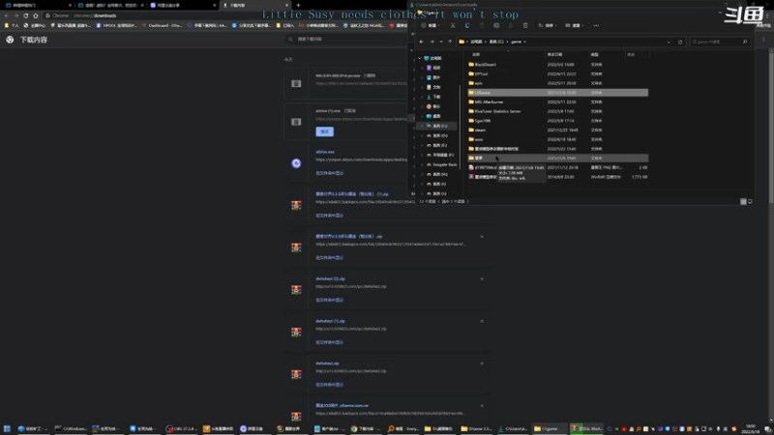Remove the dwhshezi (2).zip download entry
774x435 pixels.
[482, 278]
